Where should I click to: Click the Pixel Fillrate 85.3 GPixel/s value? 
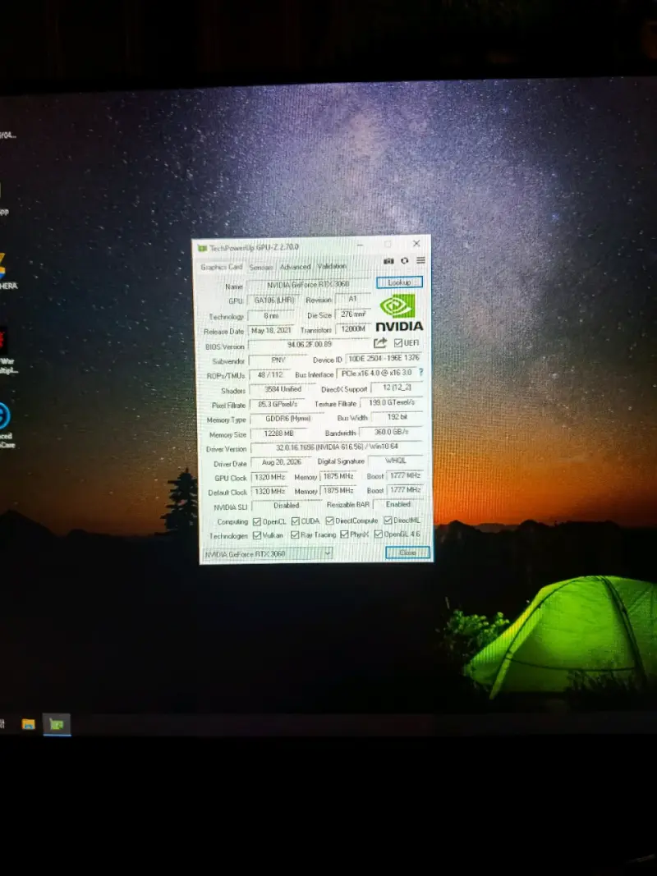click(x=278, y=404)
